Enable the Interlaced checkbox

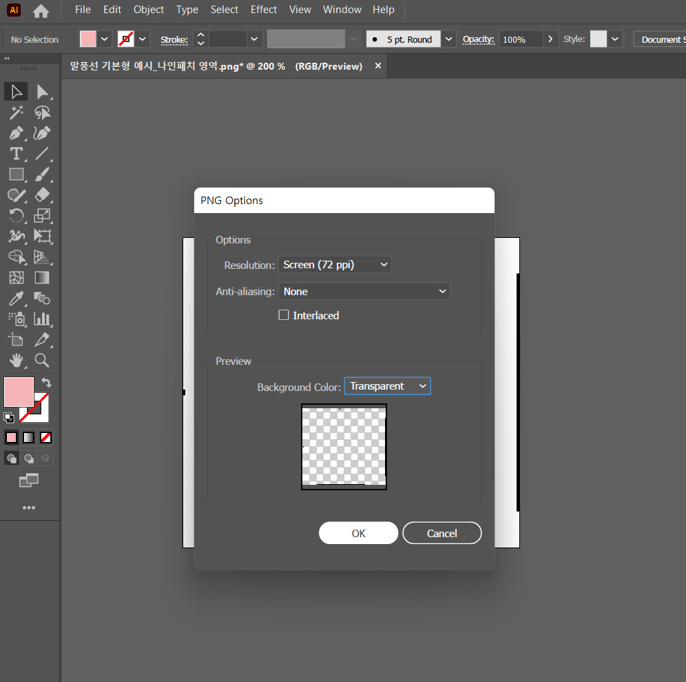click(284, 315)
